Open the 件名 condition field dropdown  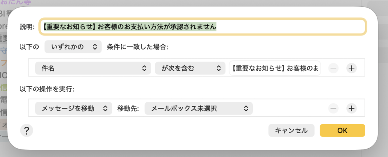tap(91, 68)
